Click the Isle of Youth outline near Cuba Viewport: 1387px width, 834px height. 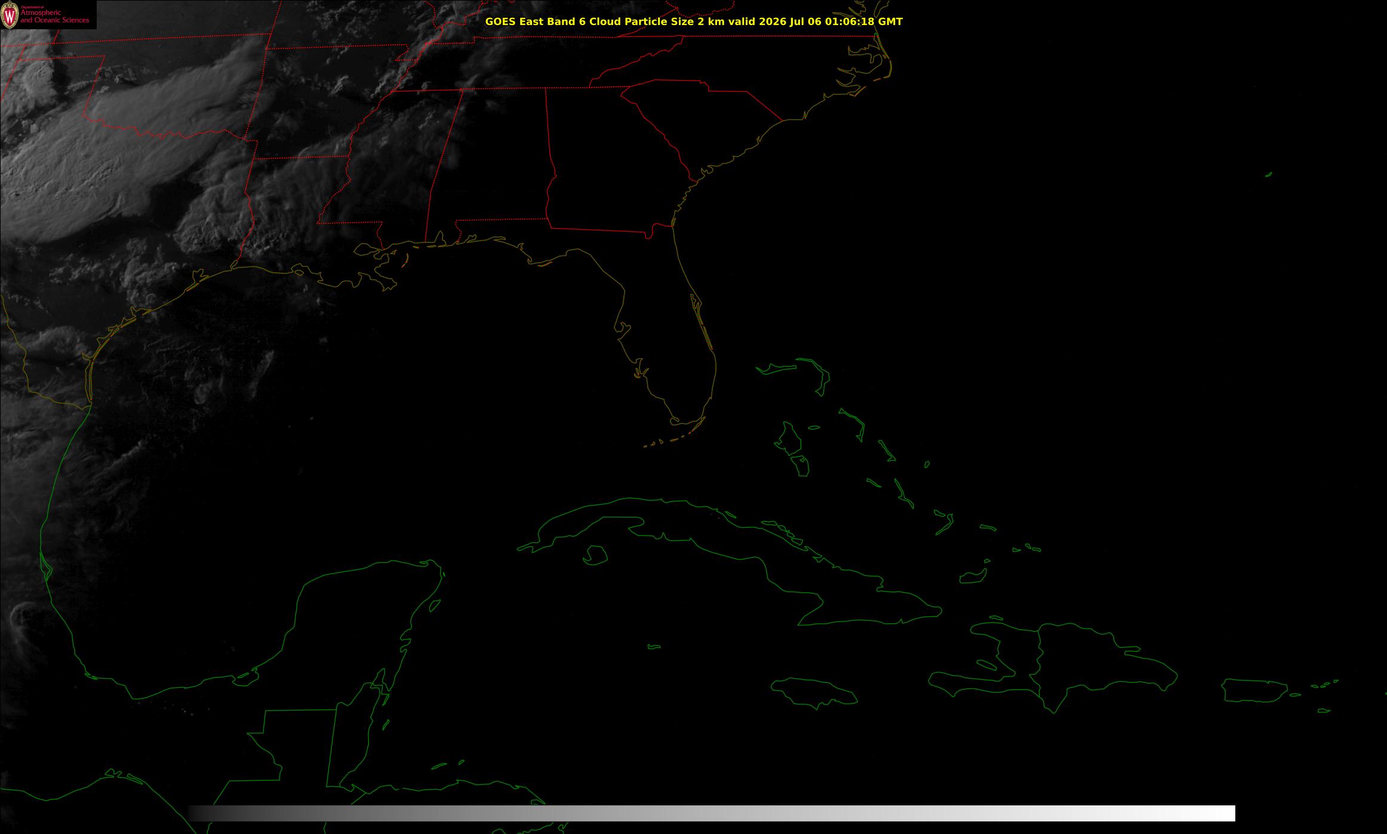(595, 555)
